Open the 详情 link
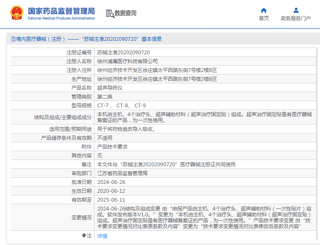 [x=102, y=236]
